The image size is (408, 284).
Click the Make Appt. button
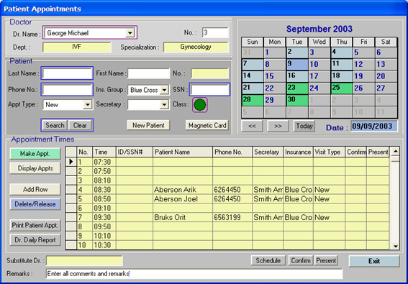(35, 154)
